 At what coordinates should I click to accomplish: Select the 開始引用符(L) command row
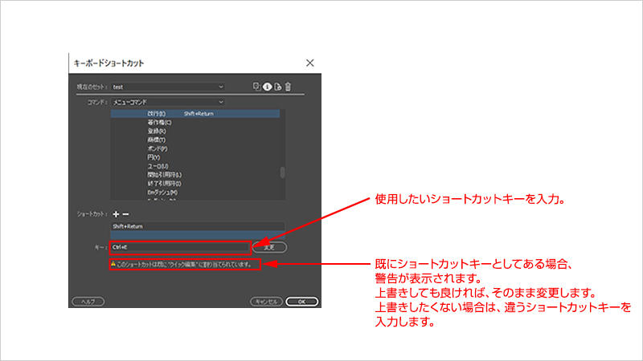pos(195,175)
